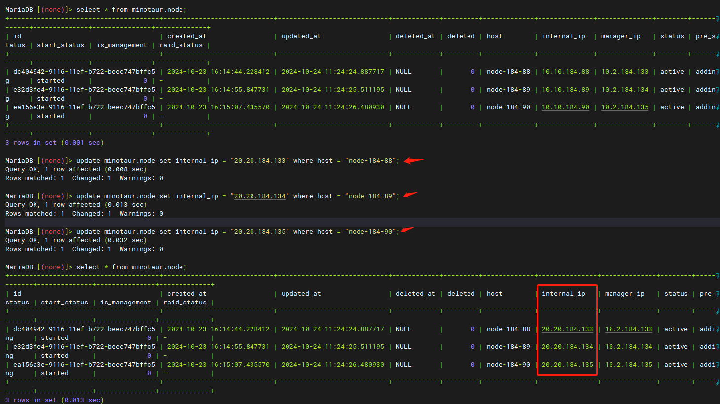Click the manager_ip header in the updated results table
Image resolution: width=720 pixels, height=404 pixels.
coord(625,294)
